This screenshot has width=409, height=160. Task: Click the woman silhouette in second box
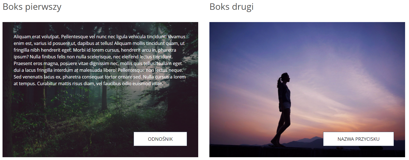pyautogui.click(x=282, y=109)
